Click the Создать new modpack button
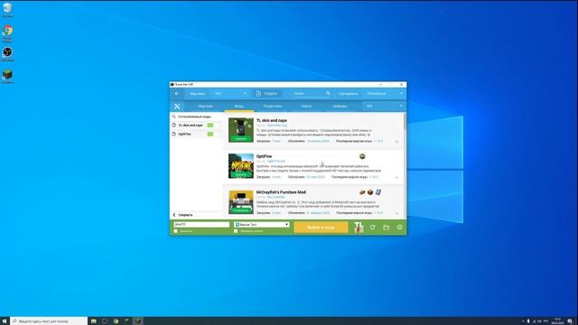 point(267,94)
